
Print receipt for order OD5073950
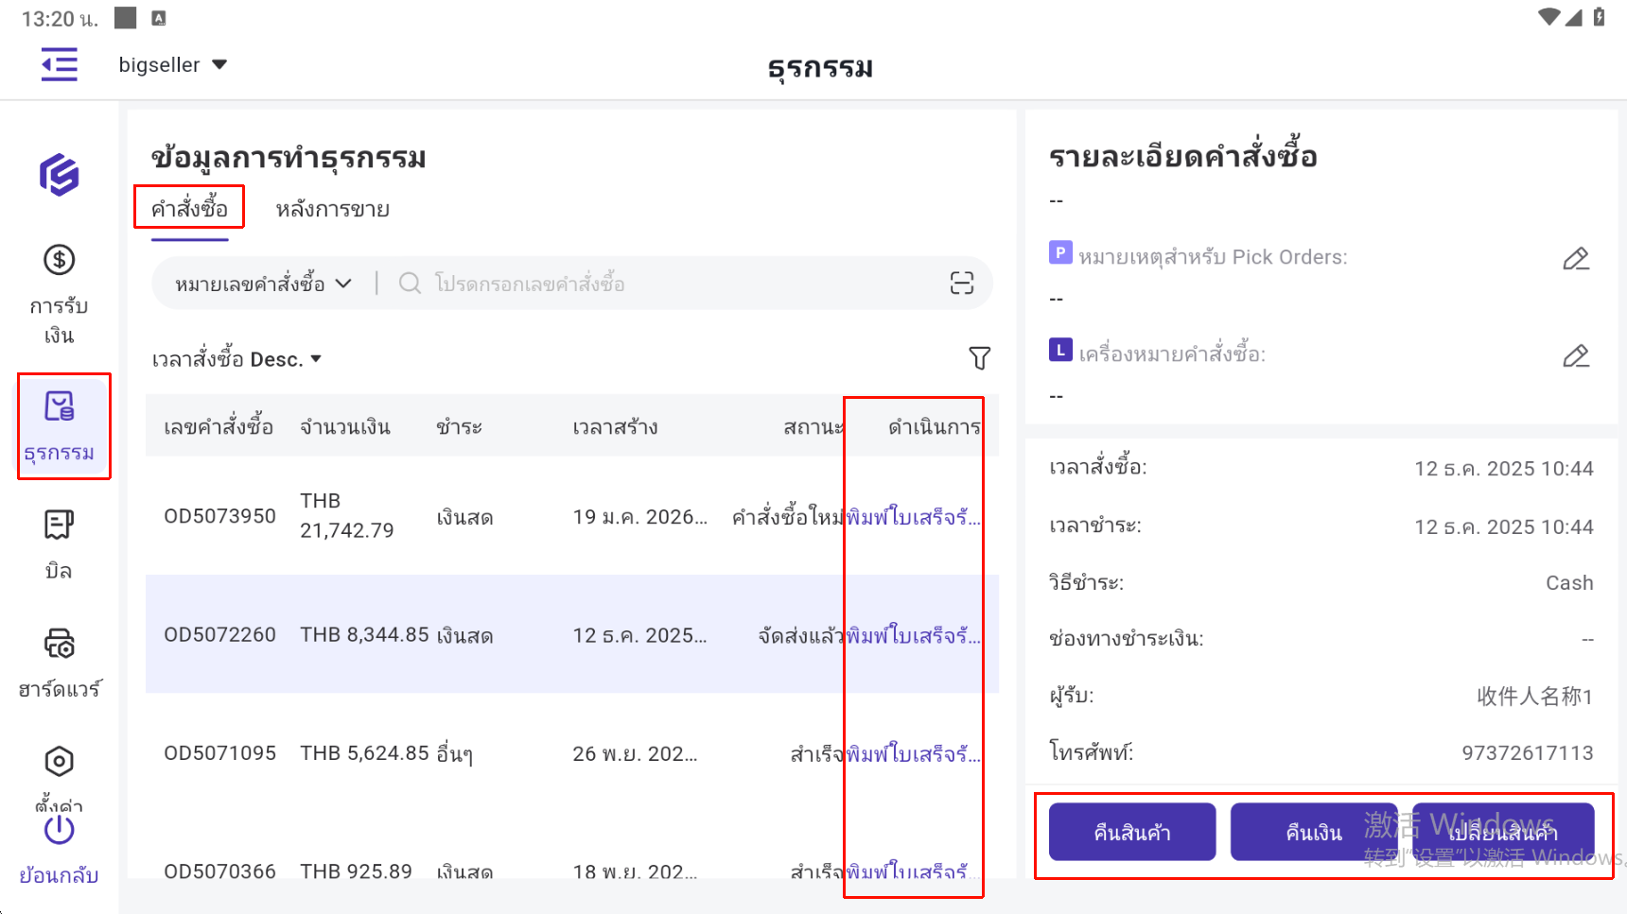[913, 517]
